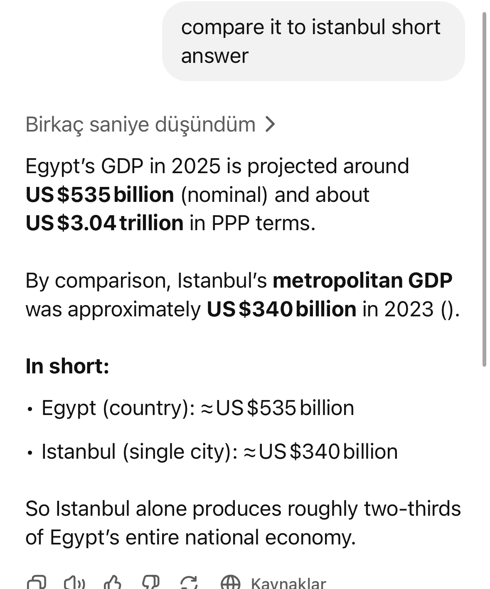Tap the 'compare it to istanbul' message bubble

pos(313,41)
